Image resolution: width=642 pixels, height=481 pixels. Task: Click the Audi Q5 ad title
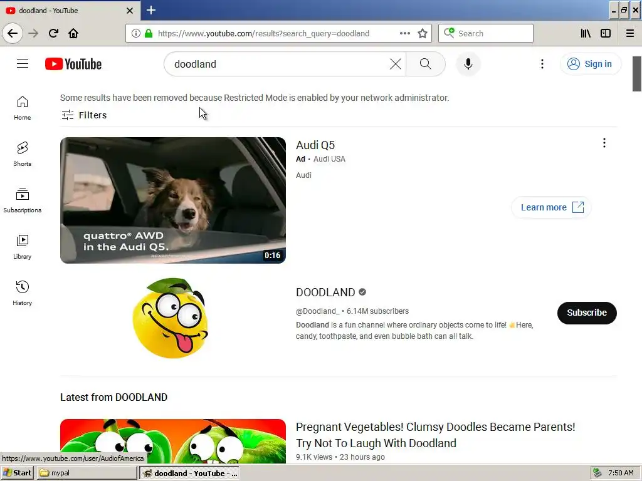coord(315,145)
